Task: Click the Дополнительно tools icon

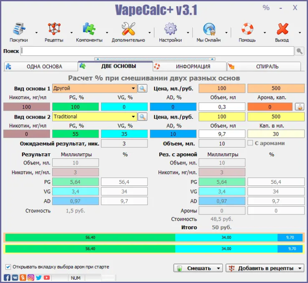Action: [128, 30]
